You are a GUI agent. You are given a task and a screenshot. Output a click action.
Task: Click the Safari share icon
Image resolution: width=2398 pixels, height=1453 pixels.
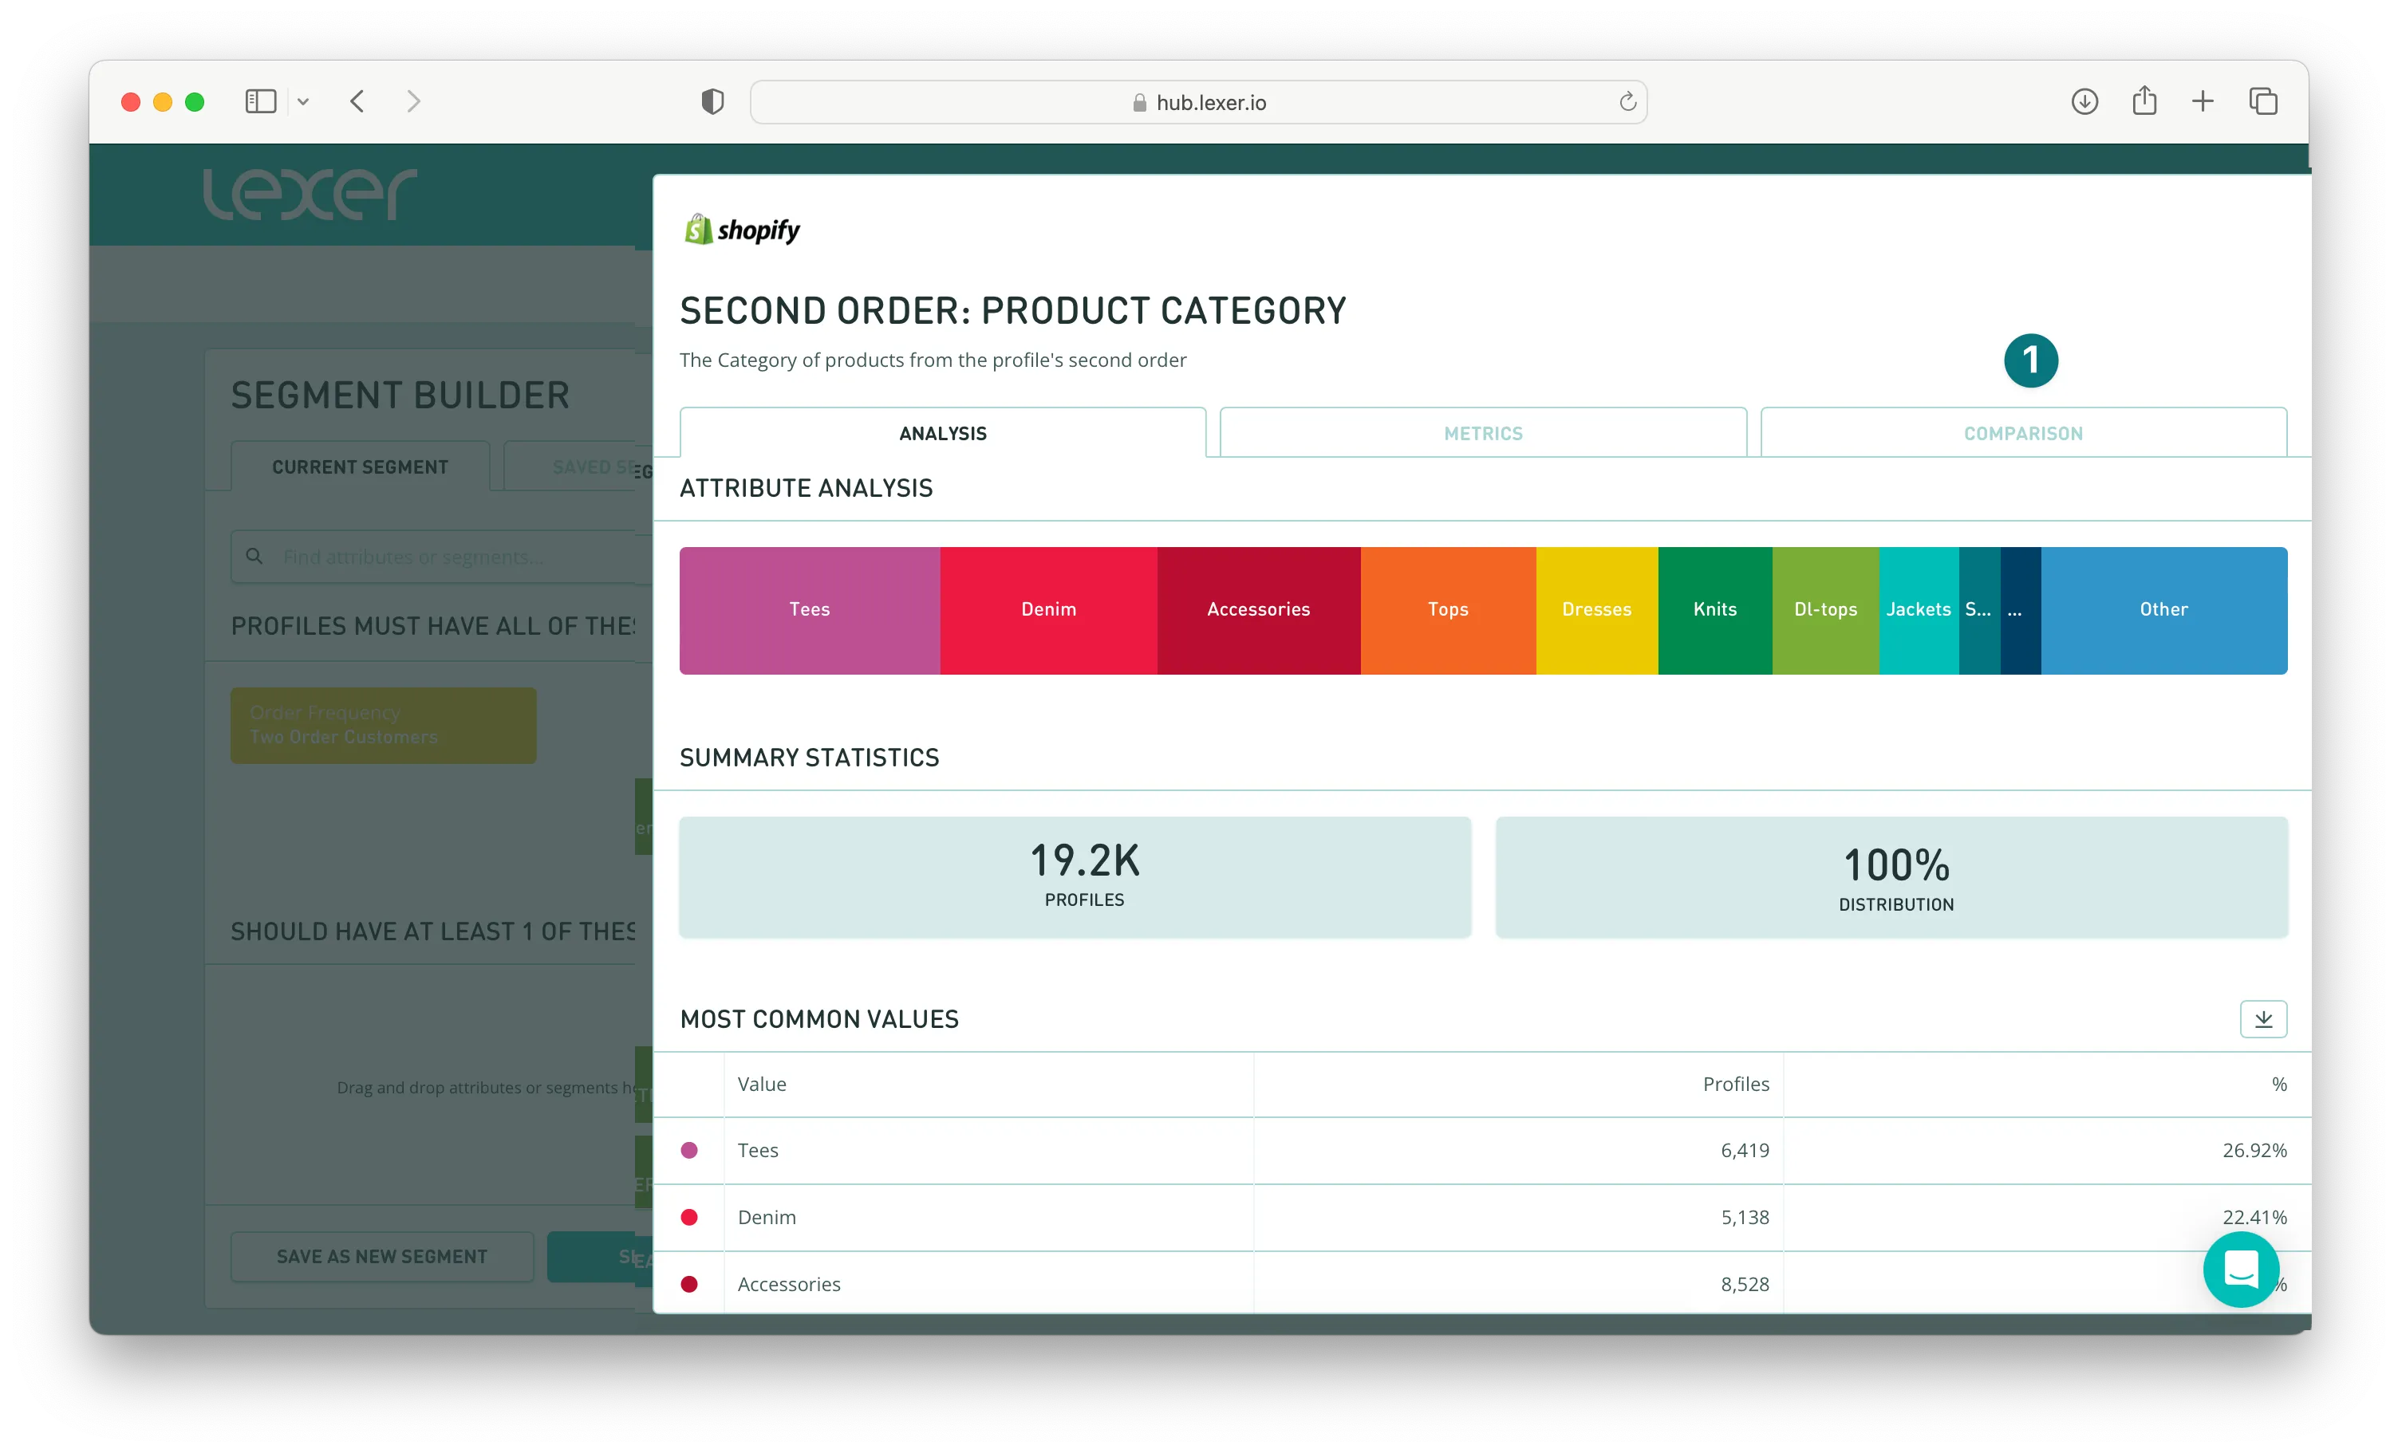2144,101
